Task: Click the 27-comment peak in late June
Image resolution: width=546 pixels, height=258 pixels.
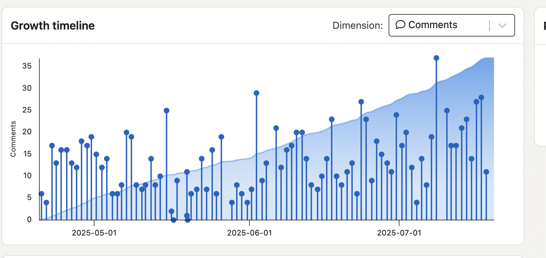Action: tap(361, 102)
